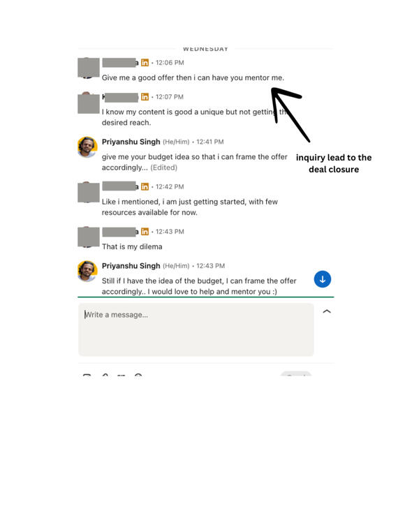Select the 'That is my dilema' message

pyautogui.click(x=132, y=246)
